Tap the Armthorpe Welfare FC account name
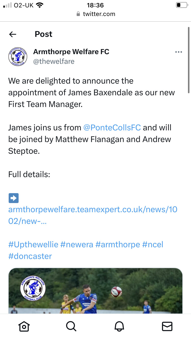The width and height of the screenshot is (191, 339). point(71,52)
